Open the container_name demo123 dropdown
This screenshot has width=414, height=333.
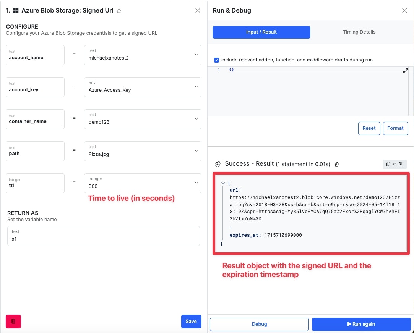[196, 119]
